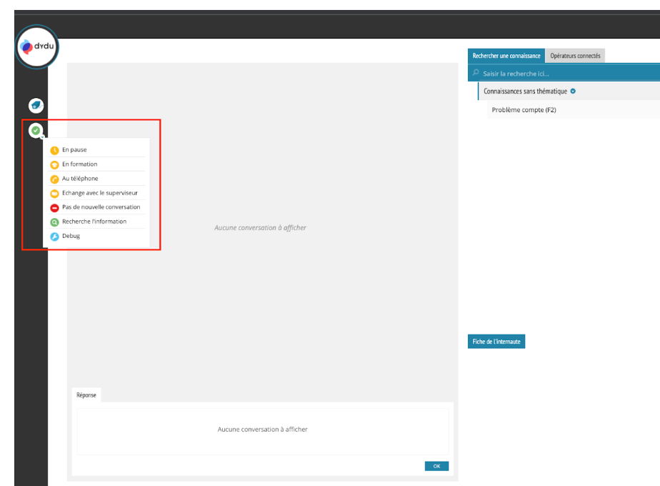Choose Echange avec le superviseur status
This screenshot has height=486, width=660.
pyautogui.click(x=99, y=193)
